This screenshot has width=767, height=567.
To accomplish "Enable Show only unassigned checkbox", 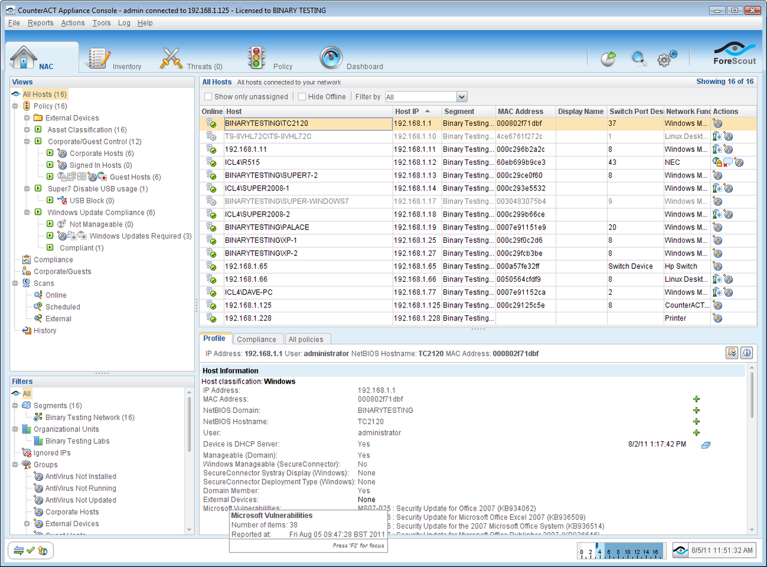I will coord(208,96).
